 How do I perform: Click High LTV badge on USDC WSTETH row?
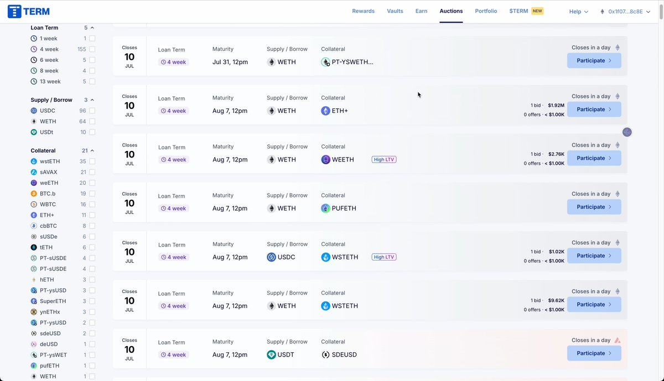pyautogui.click(x=384, y=257)
